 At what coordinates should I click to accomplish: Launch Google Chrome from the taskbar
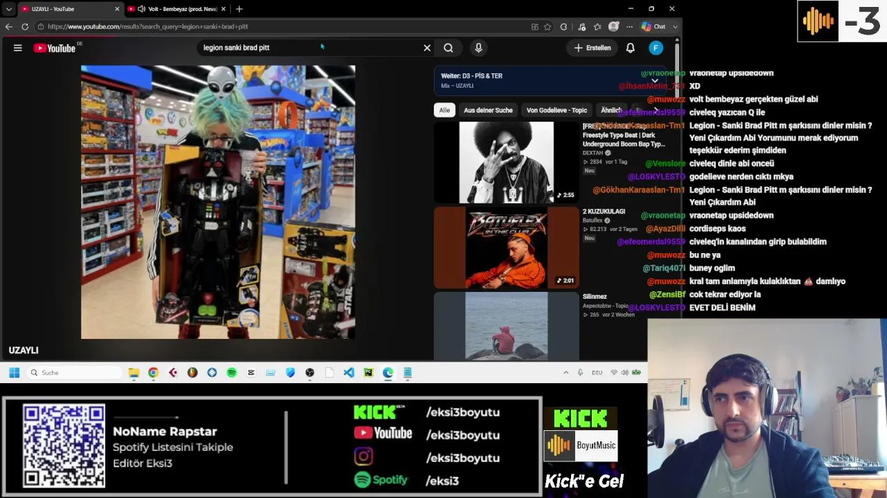153,373
